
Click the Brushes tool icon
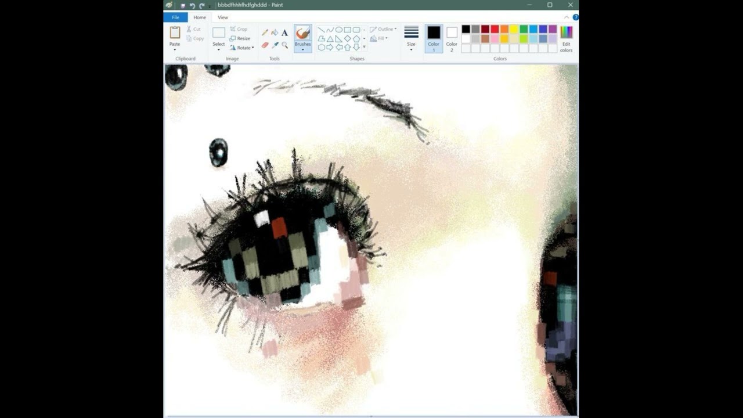pyautogui.click(x=303, y=33)
